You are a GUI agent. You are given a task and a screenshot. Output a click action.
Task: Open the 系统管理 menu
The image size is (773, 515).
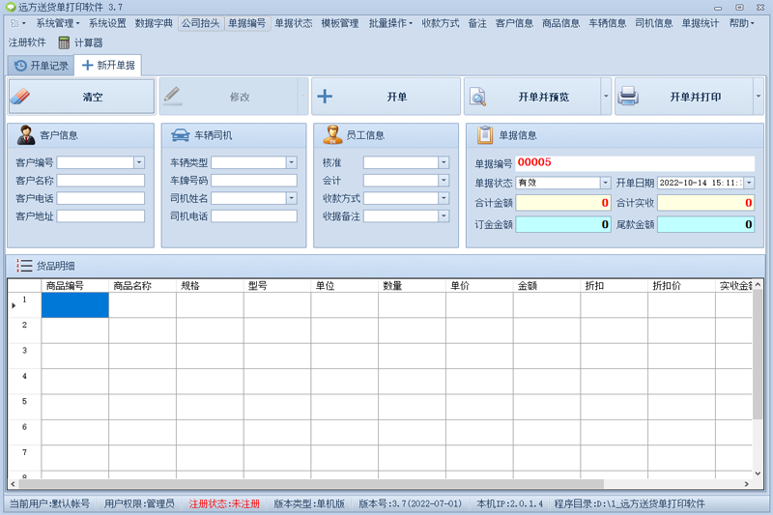pos(57,23)
